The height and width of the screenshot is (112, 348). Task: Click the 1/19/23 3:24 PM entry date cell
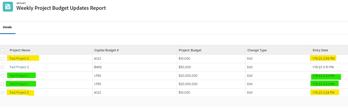point(323,93)
